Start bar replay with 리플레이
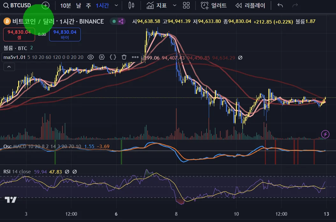336x222 pixels. click(250, 5)
